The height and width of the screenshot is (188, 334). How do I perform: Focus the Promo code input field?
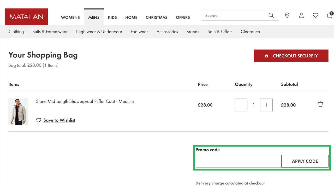238,161
